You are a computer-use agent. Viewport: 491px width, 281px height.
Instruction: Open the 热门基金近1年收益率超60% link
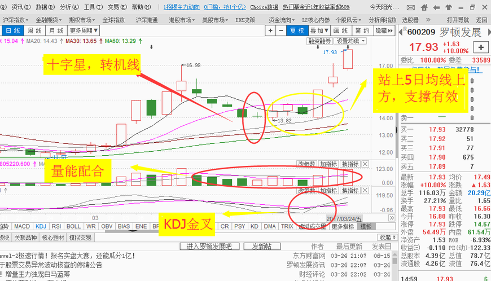[316, 7]
